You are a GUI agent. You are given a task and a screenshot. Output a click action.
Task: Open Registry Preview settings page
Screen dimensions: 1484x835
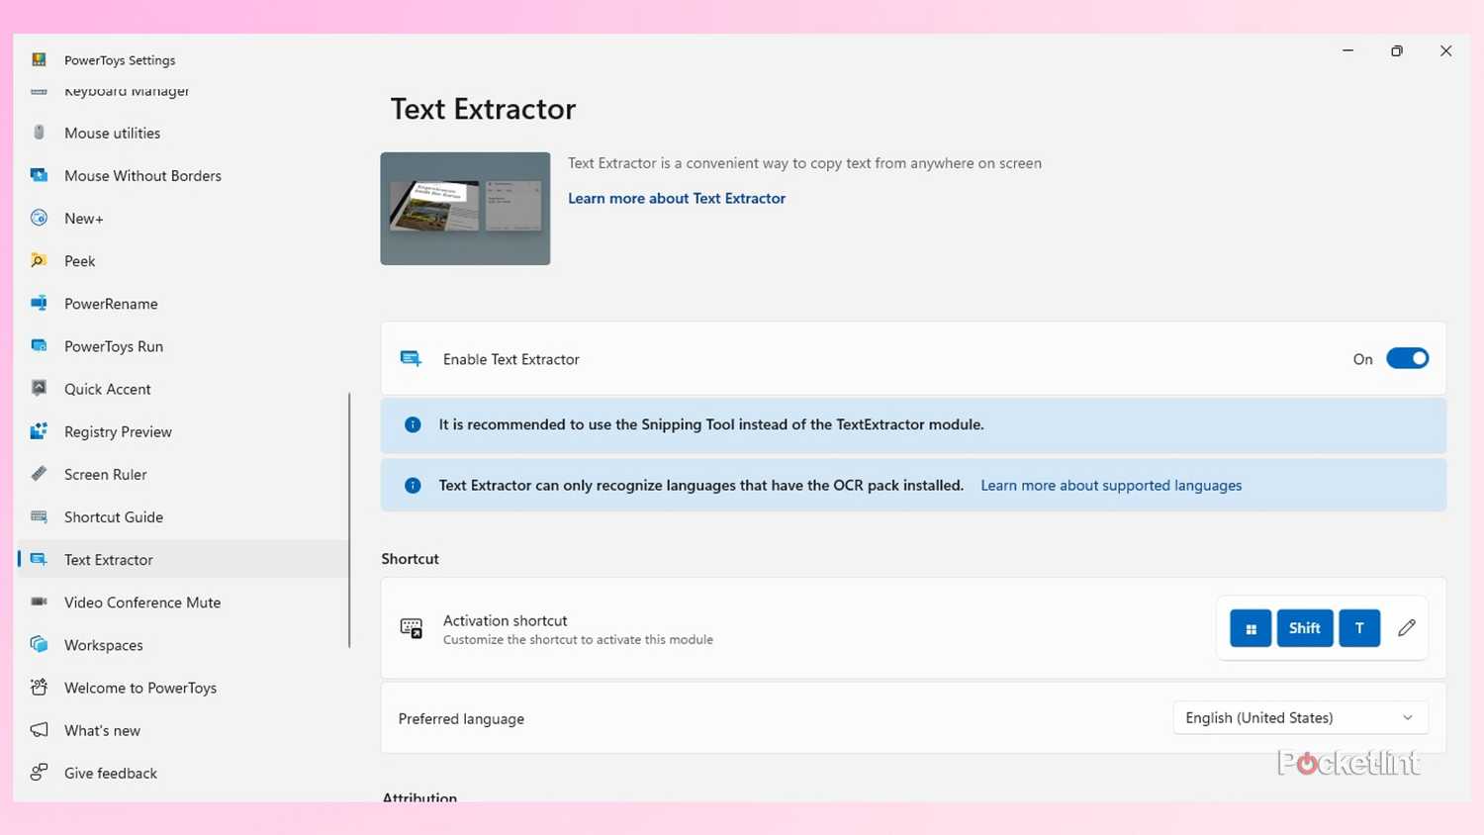point(183,431)
